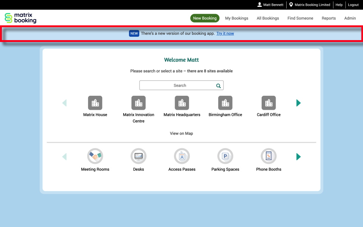Viewport: 363px width, 227px height.
Task: Click the magnifier search icon
Action: [x=219, y=86]
